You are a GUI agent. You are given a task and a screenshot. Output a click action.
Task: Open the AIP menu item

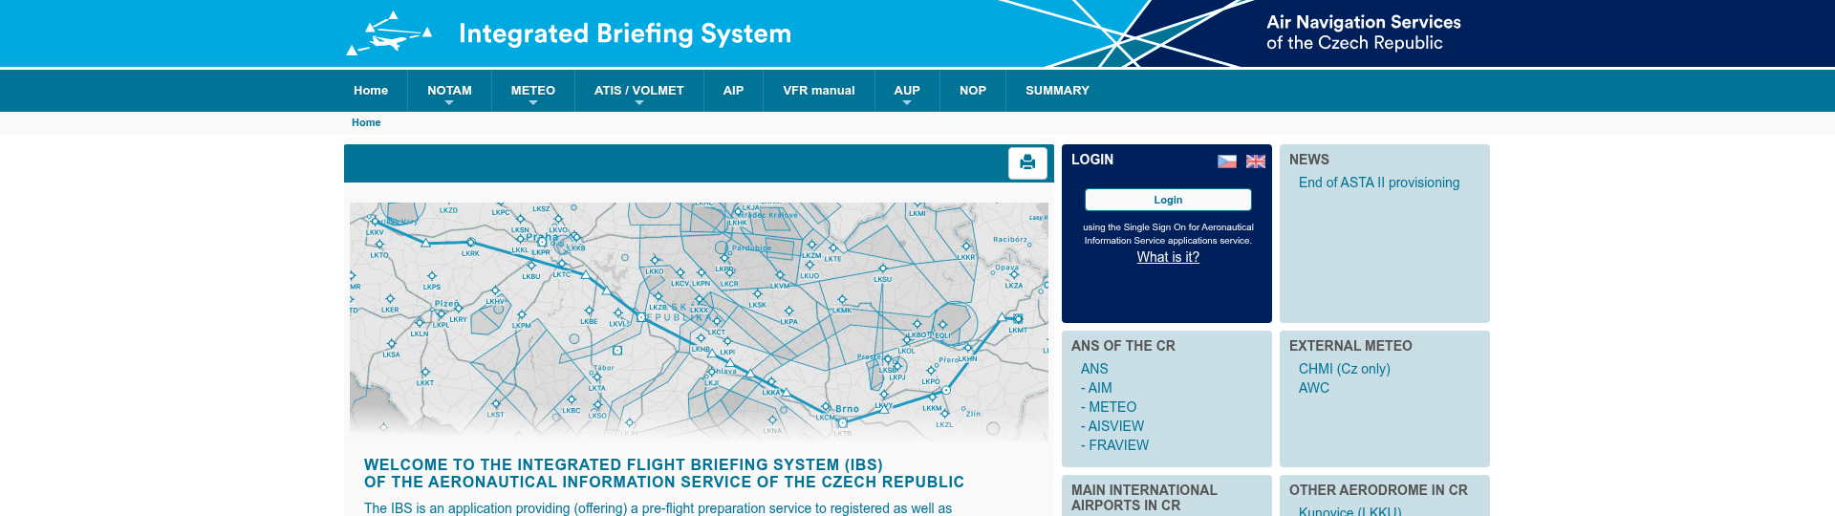click(733, 91)
